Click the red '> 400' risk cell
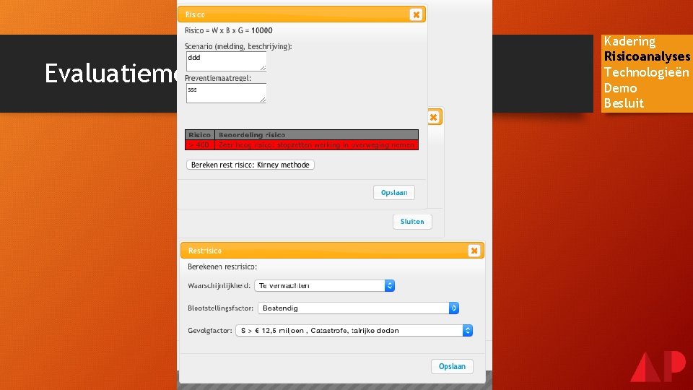The width and height of the screenshot is (693, 390). pyautogui.click(x=200, y=145)
